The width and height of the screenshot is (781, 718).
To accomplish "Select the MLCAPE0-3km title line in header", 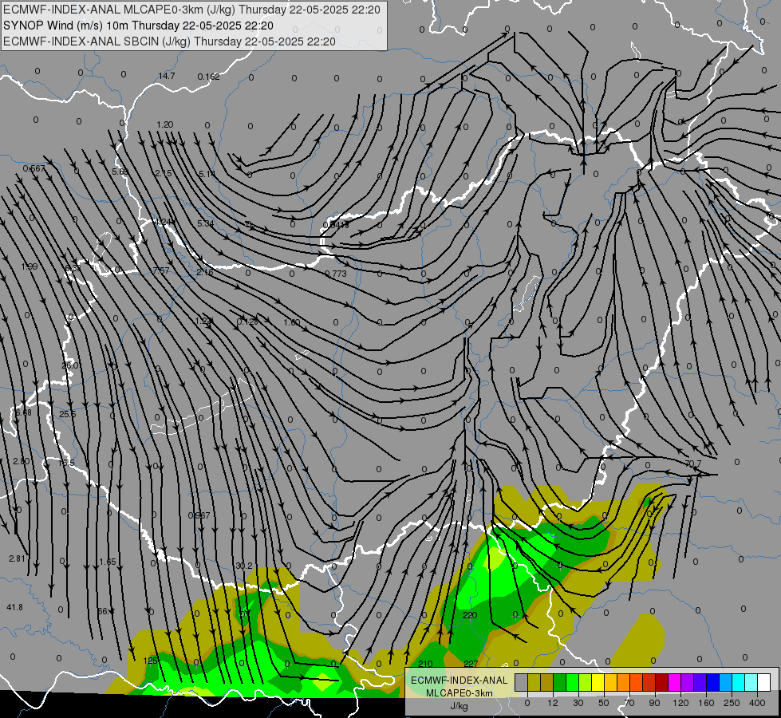I will point(191,10).
